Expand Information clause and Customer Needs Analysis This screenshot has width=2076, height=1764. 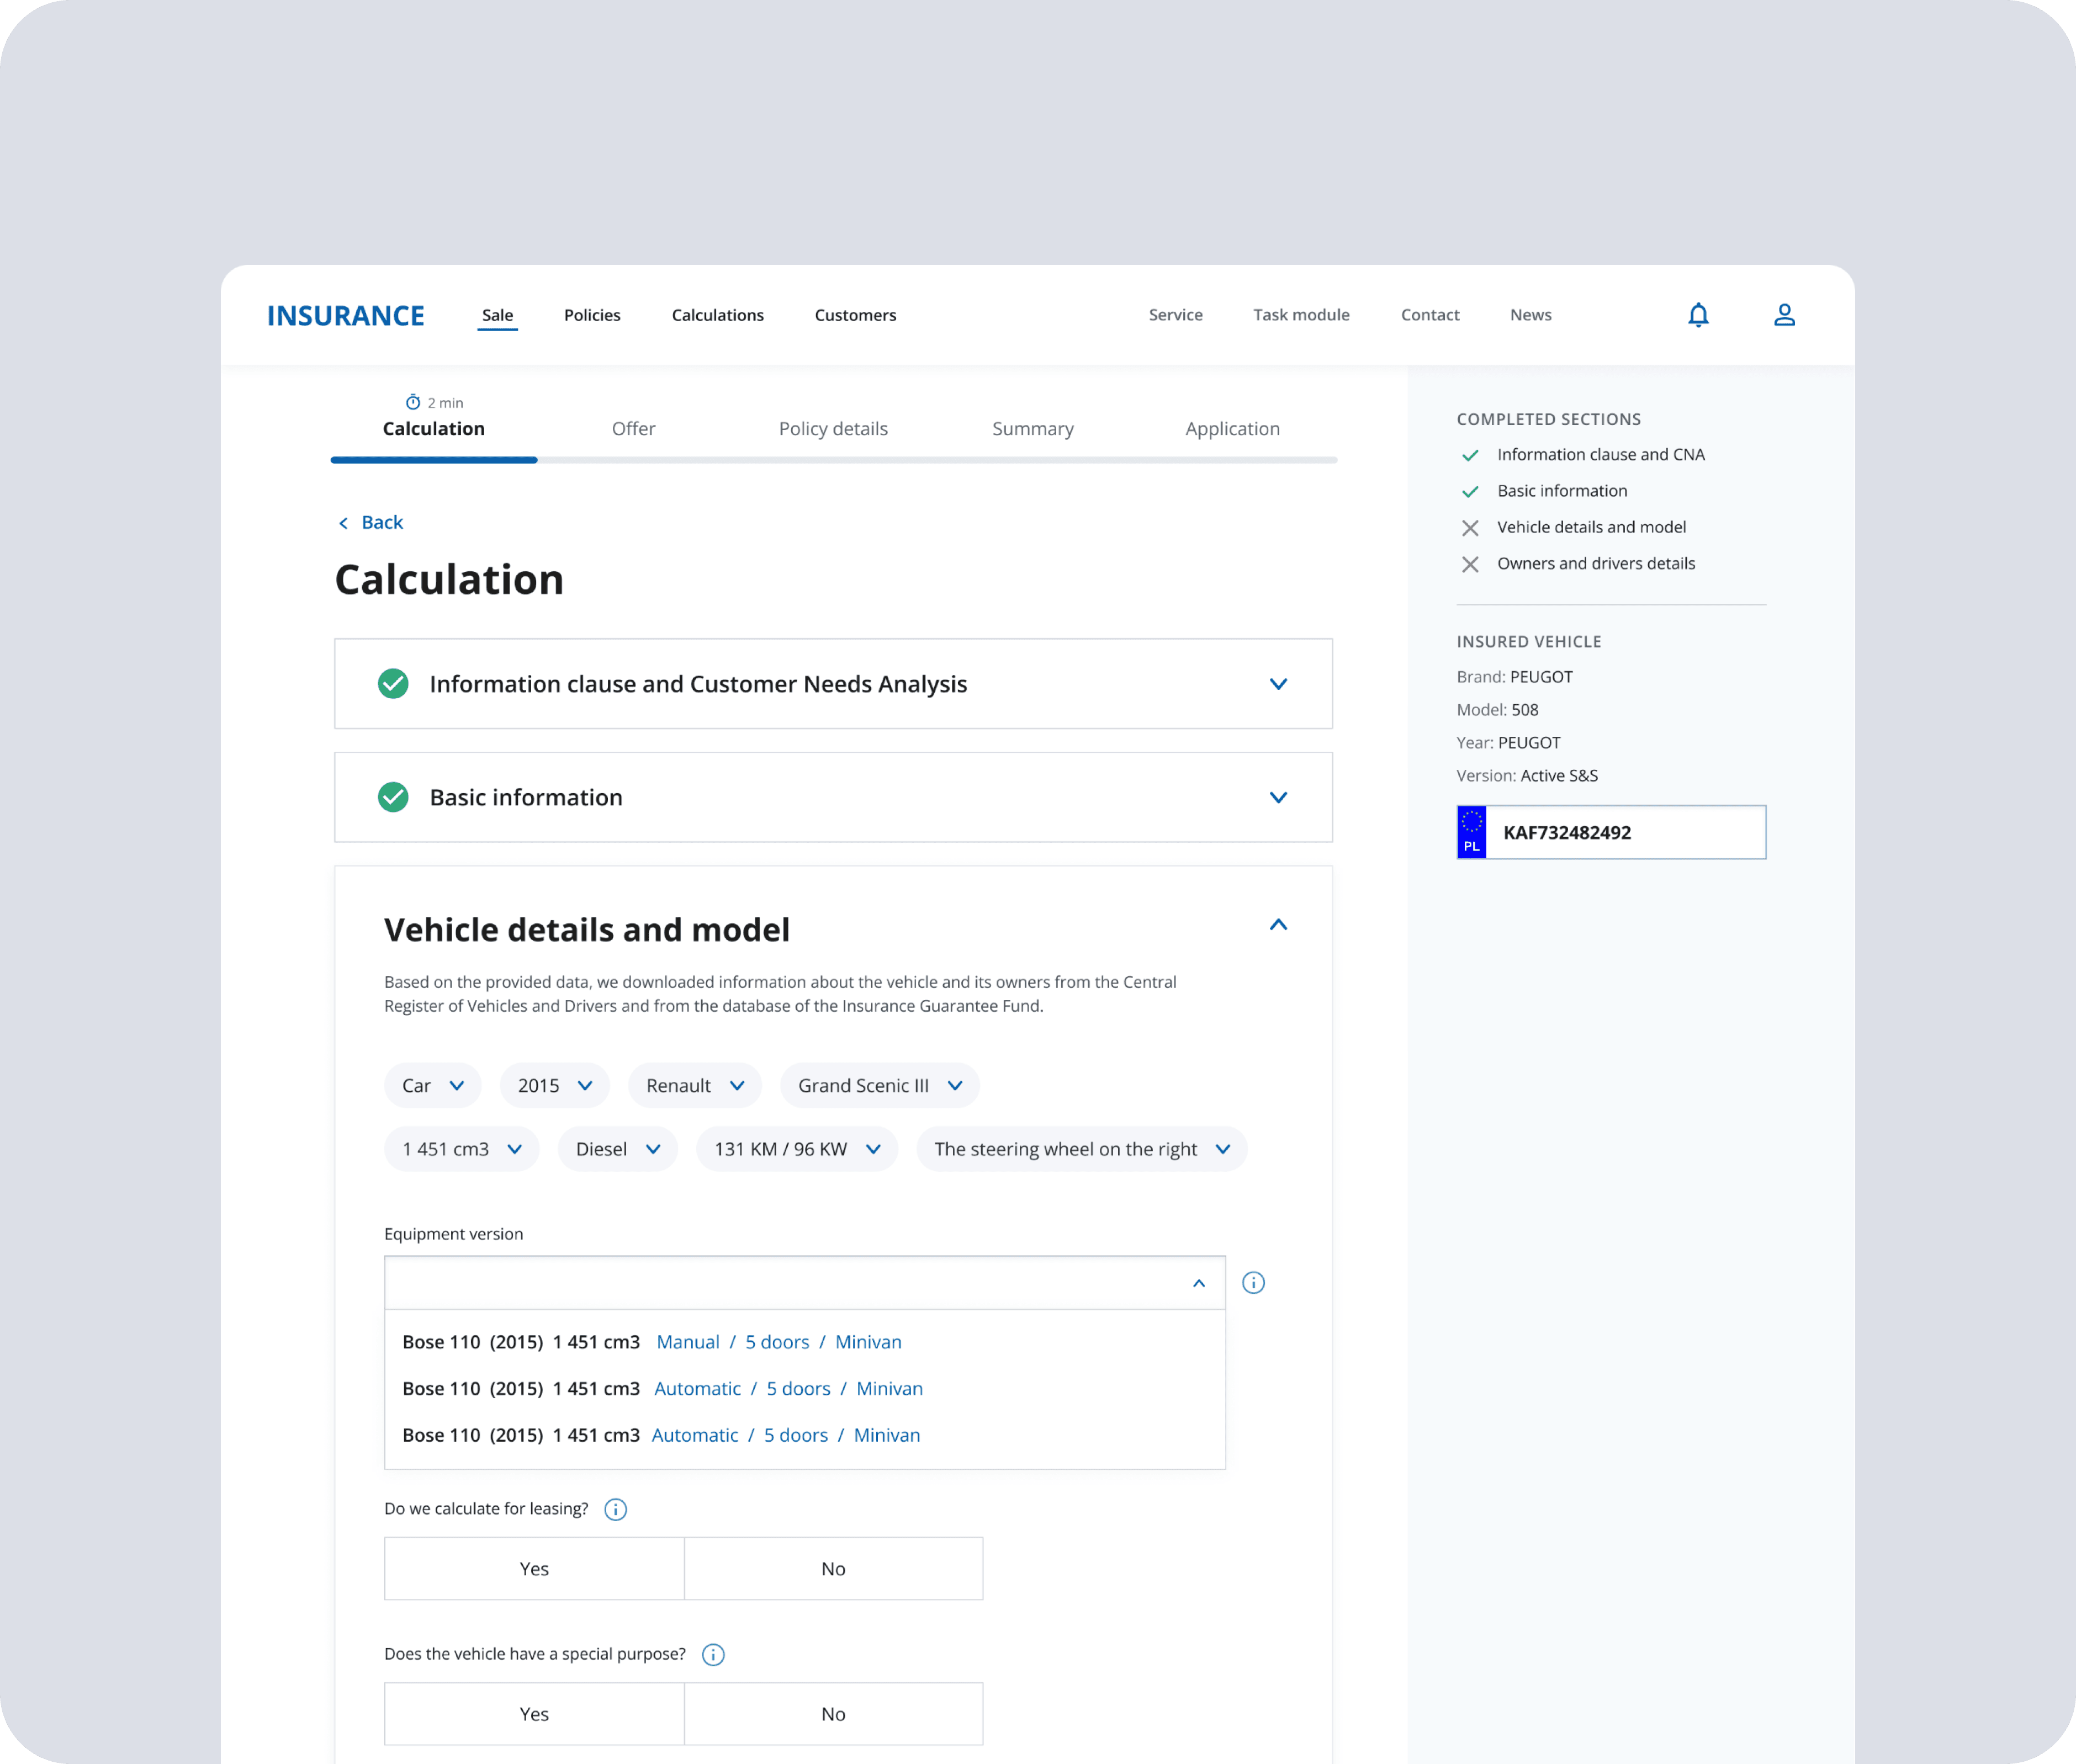pyautogui.click(x=1278, y=684)
